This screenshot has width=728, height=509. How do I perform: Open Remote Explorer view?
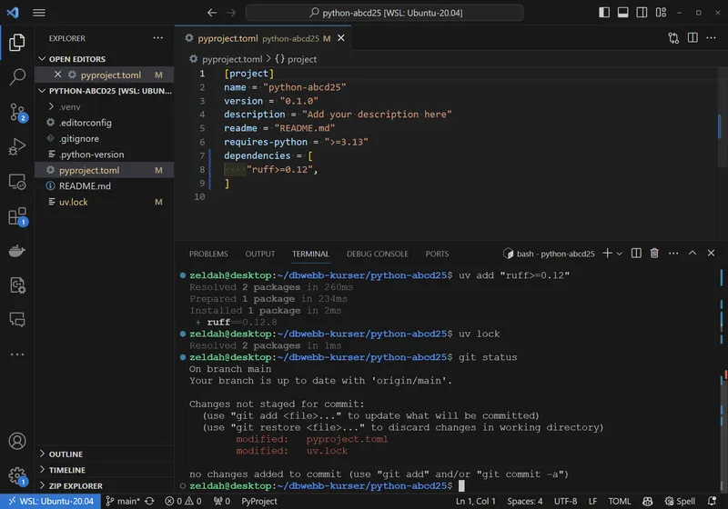click(17, 182)
